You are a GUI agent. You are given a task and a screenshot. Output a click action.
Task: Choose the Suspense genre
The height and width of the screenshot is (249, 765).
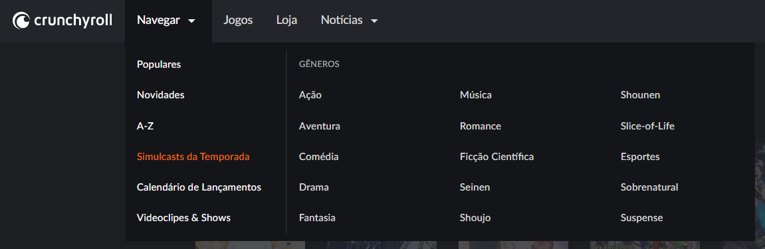pos(641,218)
